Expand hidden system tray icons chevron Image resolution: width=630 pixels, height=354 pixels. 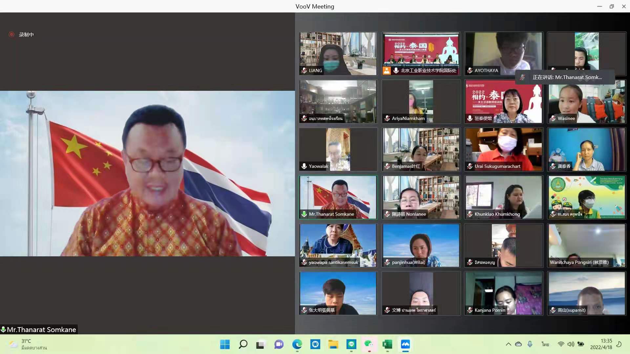point(508,344)
